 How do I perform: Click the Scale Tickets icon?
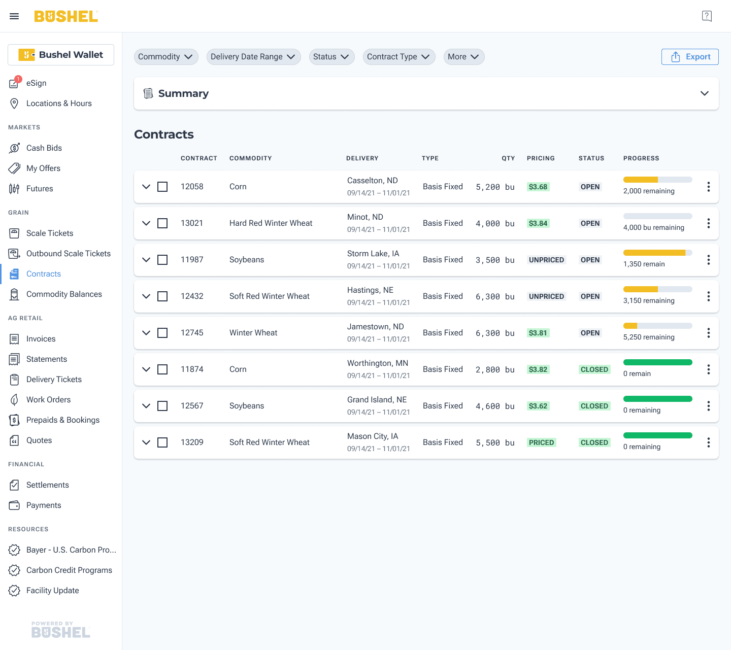tap(14, 233)
